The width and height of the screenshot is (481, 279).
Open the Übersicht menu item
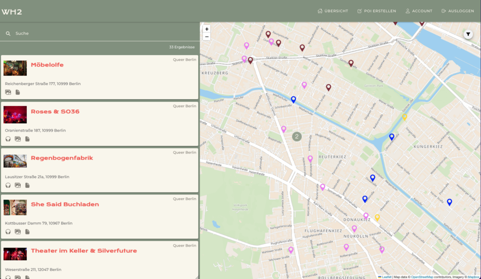(333, 11)
